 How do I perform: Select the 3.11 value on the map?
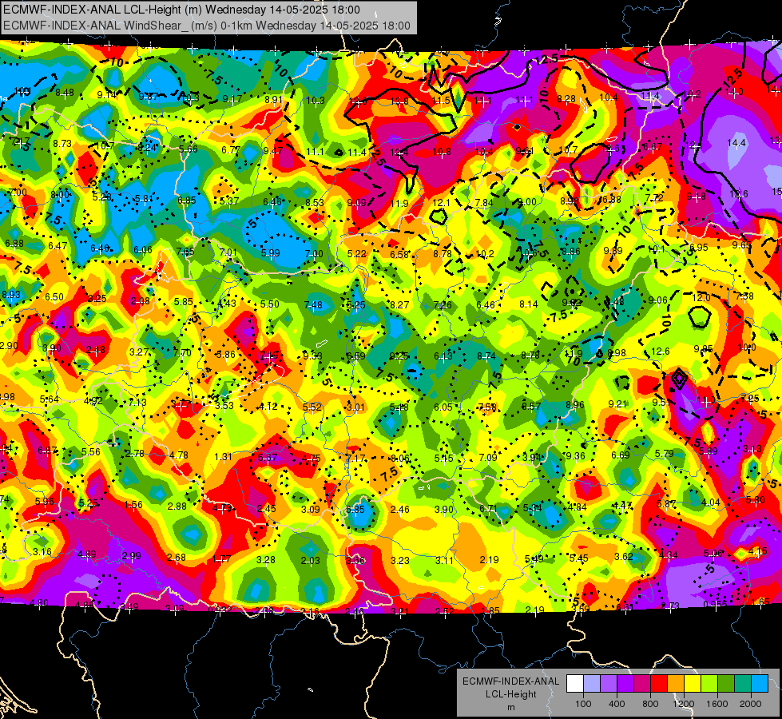click(444, 560)
